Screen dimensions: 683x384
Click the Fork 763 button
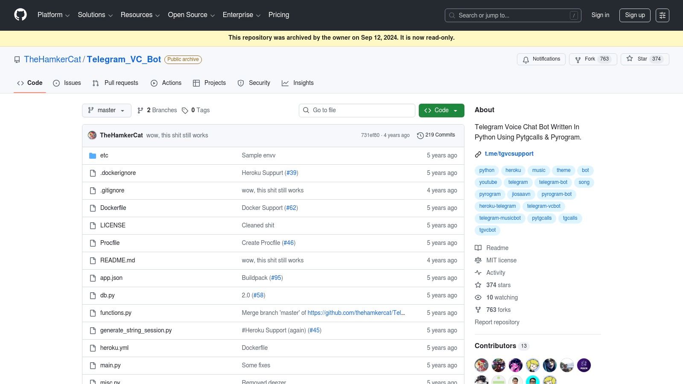[593, 59]
